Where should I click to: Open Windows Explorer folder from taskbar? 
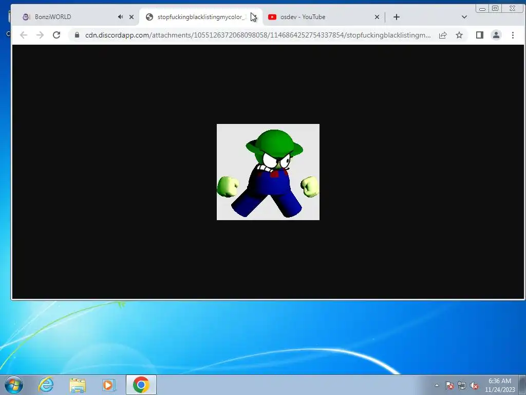(x=78, y=385)
